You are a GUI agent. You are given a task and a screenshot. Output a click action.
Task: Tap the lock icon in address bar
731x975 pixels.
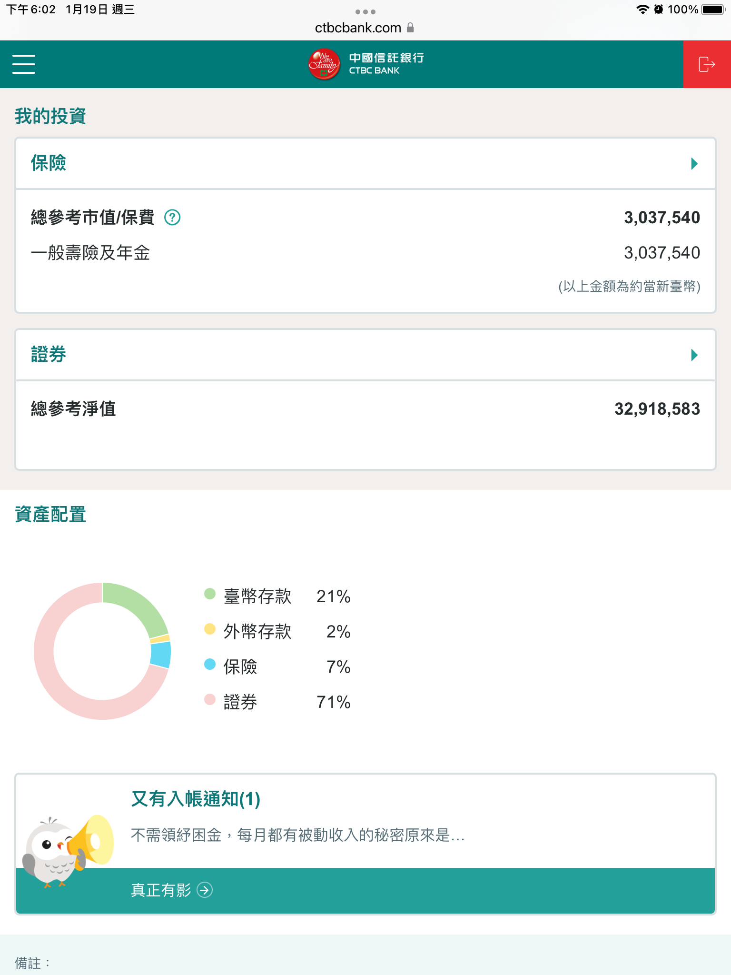(411, 28)
